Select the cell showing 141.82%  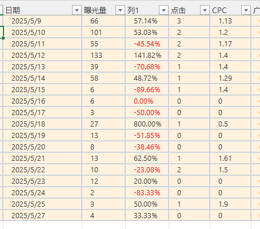click(x=147, y=56)
